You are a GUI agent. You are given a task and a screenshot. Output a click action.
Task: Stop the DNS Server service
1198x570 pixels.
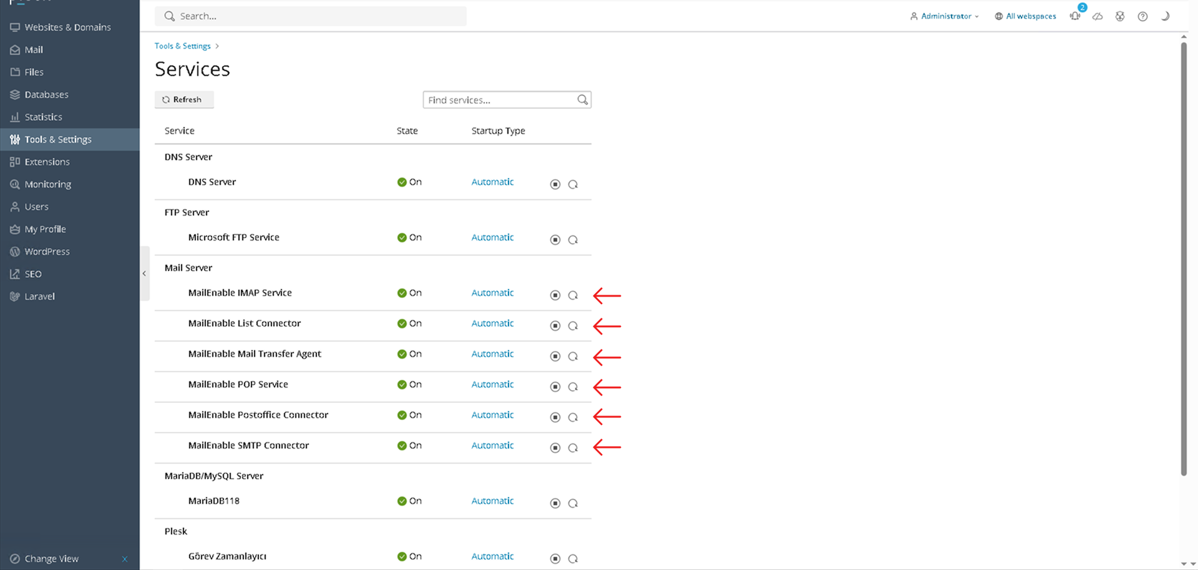pyautogui.click(x=555, y=184)
